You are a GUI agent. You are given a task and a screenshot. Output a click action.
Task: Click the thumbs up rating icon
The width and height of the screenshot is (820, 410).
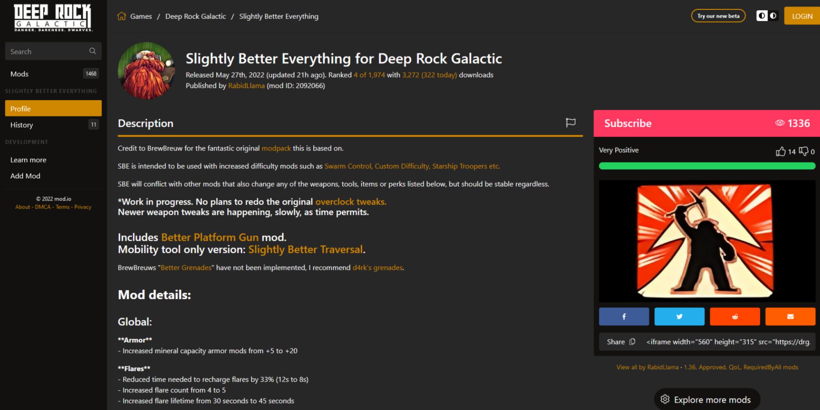[781, 151]
